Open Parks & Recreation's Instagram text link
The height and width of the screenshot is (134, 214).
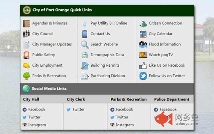point(125,125)
